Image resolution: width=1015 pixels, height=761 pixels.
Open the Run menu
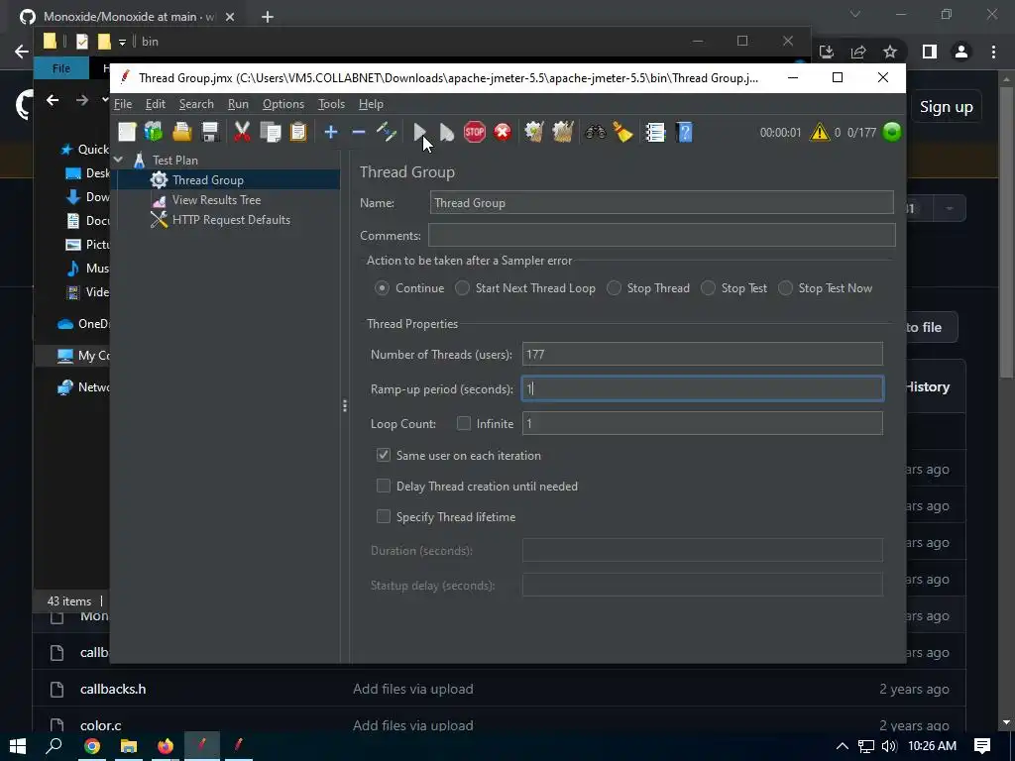click(238, 103)
